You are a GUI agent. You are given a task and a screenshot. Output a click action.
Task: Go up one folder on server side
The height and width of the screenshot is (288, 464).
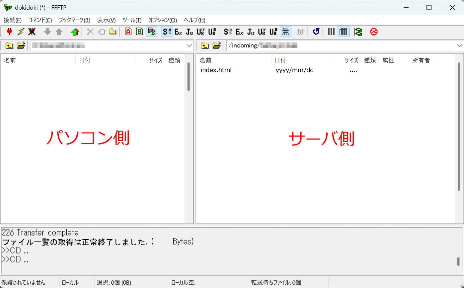(205, 45)
